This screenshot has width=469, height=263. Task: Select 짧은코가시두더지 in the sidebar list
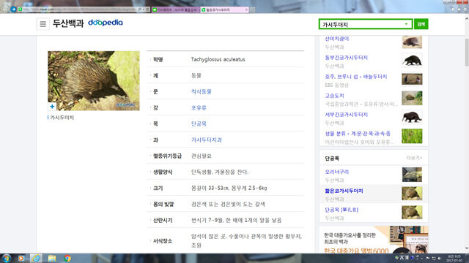[x=344, y=191]
